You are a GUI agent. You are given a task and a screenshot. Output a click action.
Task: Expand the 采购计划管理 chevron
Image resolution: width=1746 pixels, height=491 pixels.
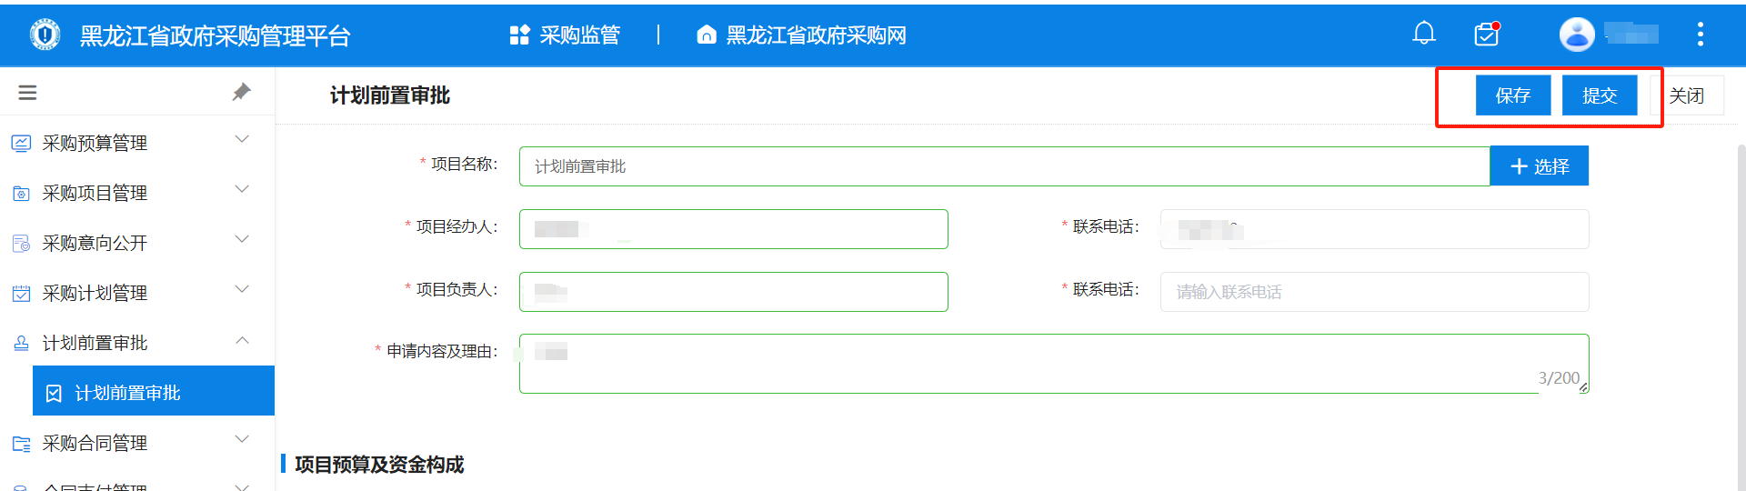[242, 289]
